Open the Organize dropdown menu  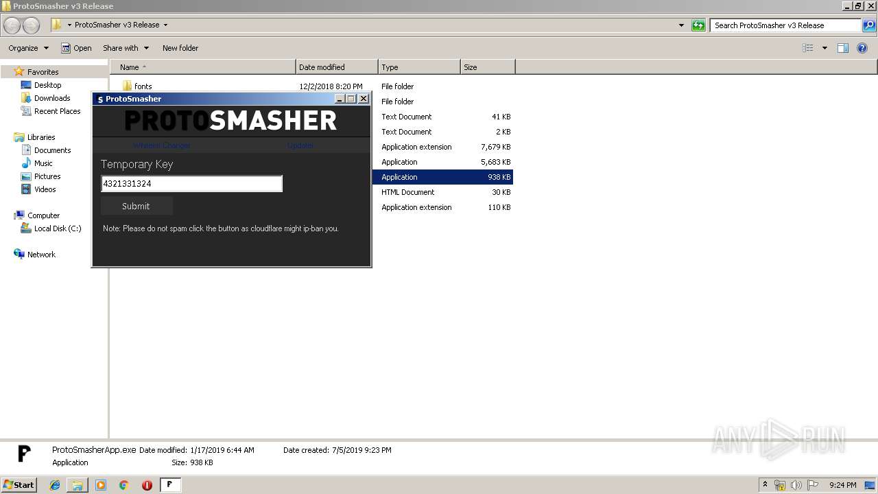pyautogui.click(x=28, y=48)
